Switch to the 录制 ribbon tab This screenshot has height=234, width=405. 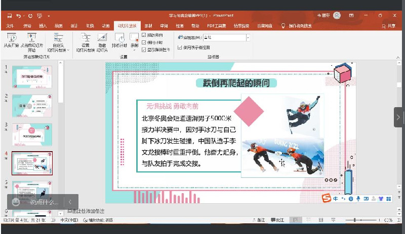(x=148, y=26)
